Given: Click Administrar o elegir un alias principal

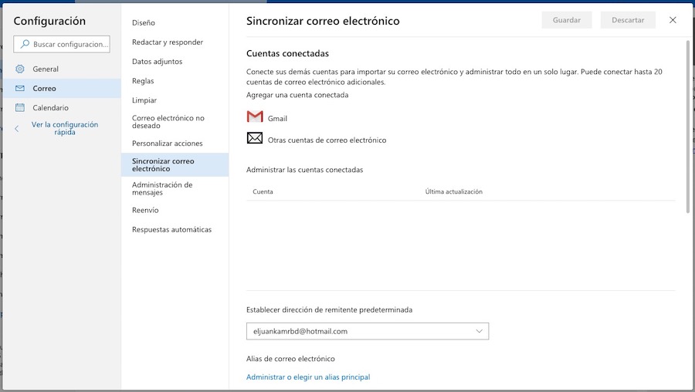Looking at the screenshot, I should click(308, 377).
